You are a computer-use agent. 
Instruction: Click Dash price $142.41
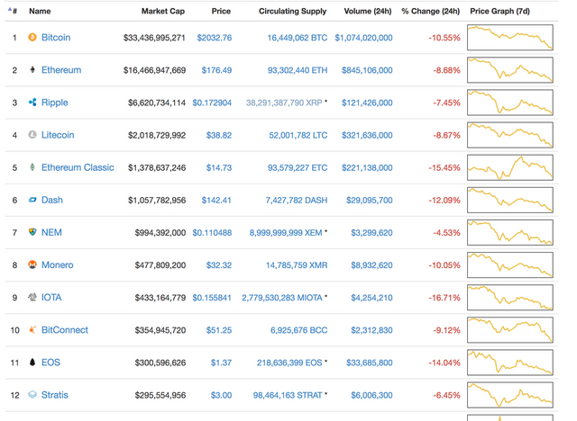[216, 200]
